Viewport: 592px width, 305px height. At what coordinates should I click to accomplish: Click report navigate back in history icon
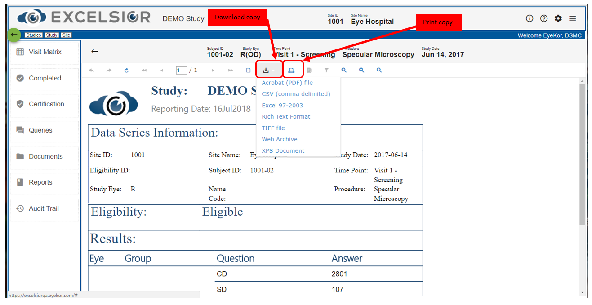[91, 70]
